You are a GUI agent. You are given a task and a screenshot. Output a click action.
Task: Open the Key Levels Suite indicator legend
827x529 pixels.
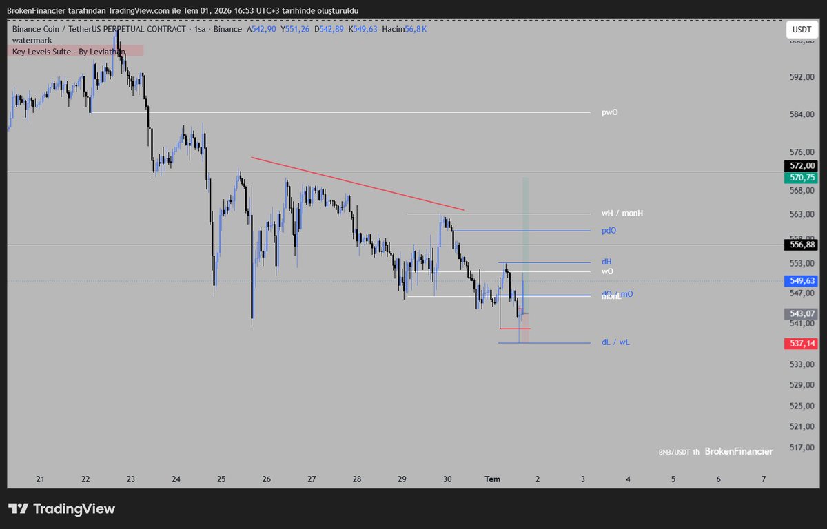click(x=69, y=51)
